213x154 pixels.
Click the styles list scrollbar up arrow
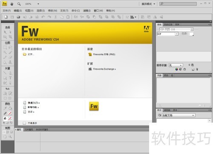tap(210, 120)
